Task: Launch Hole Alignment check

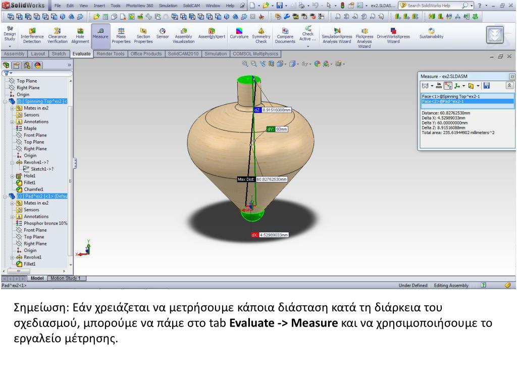Action: point(80,36)
